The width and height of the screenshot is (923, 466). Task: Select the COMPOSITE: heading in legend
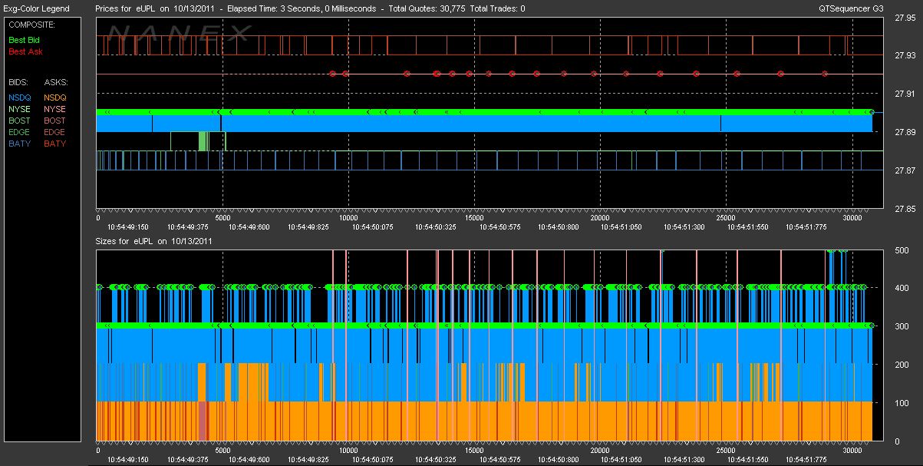(x=30, y=25)
